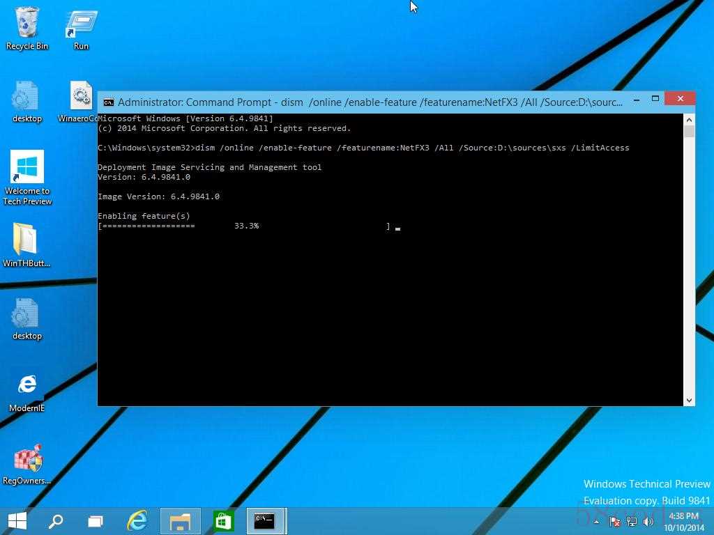Click the console scrollbar down arrow

(x=689, y=401)
